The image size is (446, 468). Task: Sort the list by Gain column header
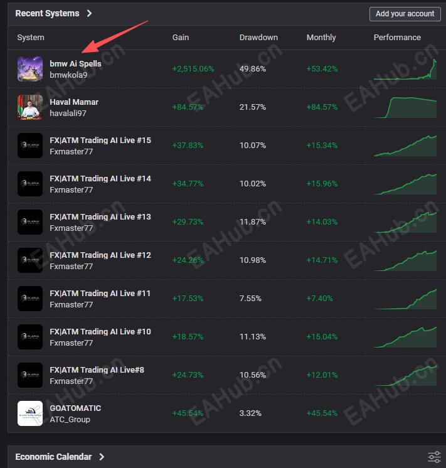point(181,37)
